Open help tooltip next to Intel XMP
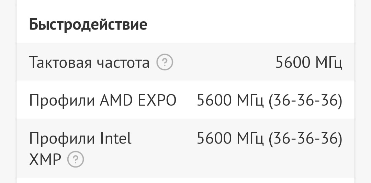 pyautogui.click(x=76, y=159)
